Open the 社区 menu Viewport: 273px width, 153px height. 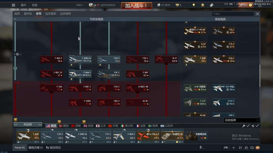pyautogui.click(x=35, y=5)
